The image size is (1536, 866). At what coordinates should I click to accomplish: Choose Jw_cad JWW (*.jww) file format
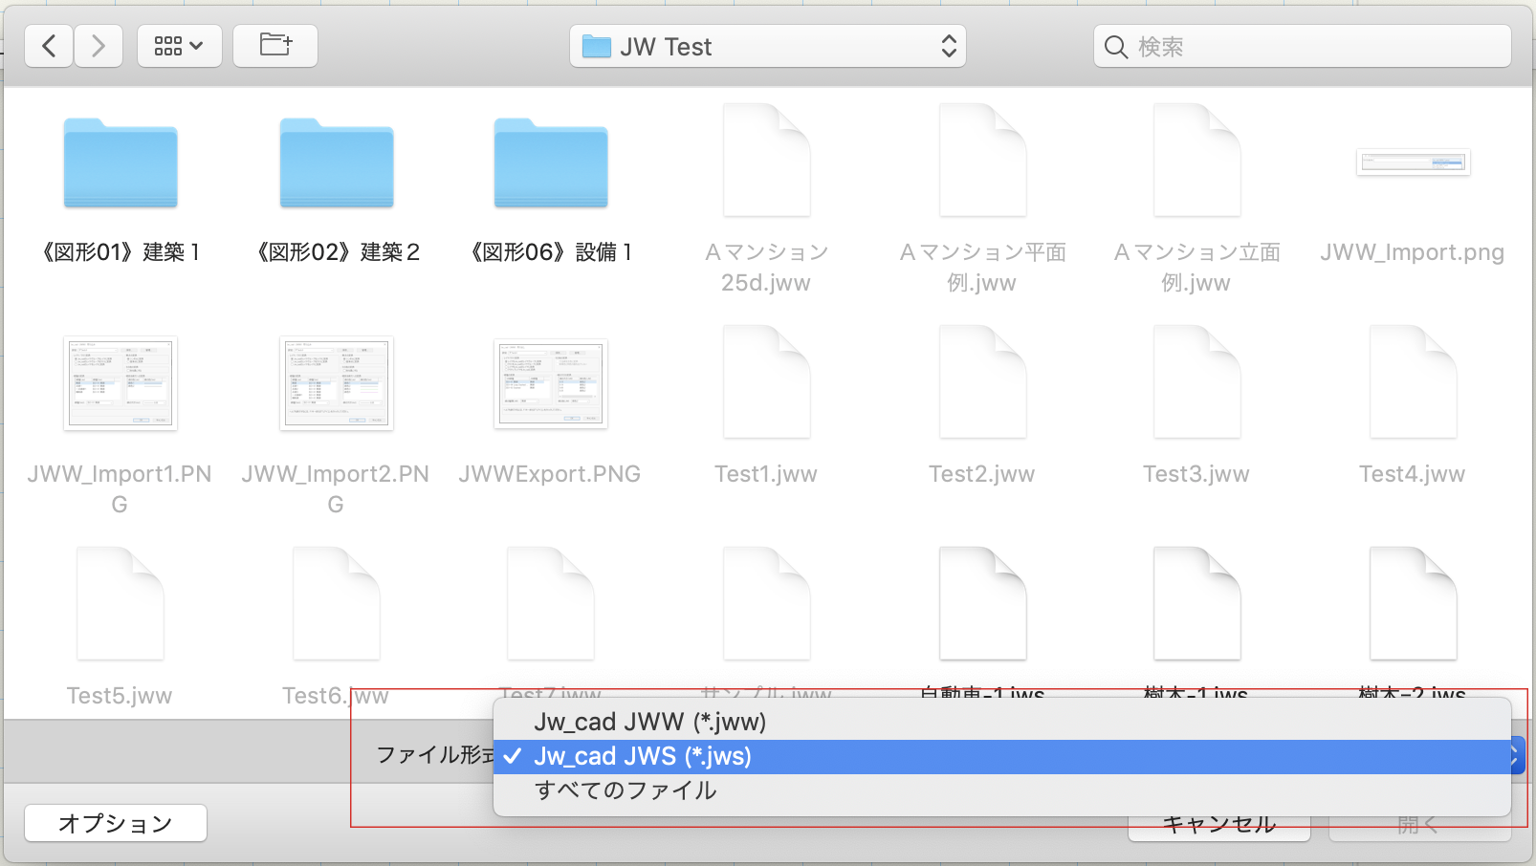(650, 722)
